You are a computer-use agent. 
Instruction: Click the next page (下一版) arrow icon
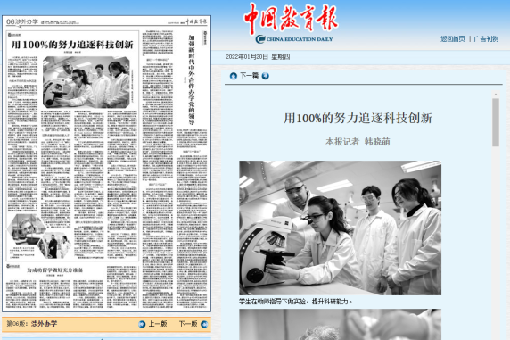[x=204, y=324]
